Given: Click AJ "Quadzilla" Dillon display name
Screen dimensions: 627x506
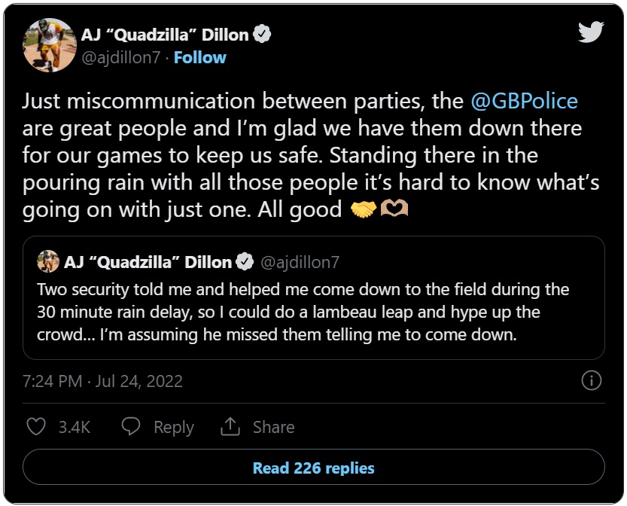Looking at the screenshot, I should click(x=165, y=35).
